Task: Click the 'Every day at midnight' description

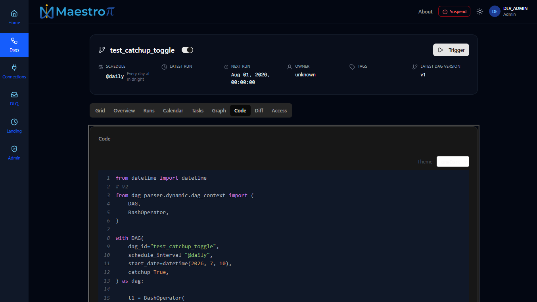Action: tap(138, 76)
